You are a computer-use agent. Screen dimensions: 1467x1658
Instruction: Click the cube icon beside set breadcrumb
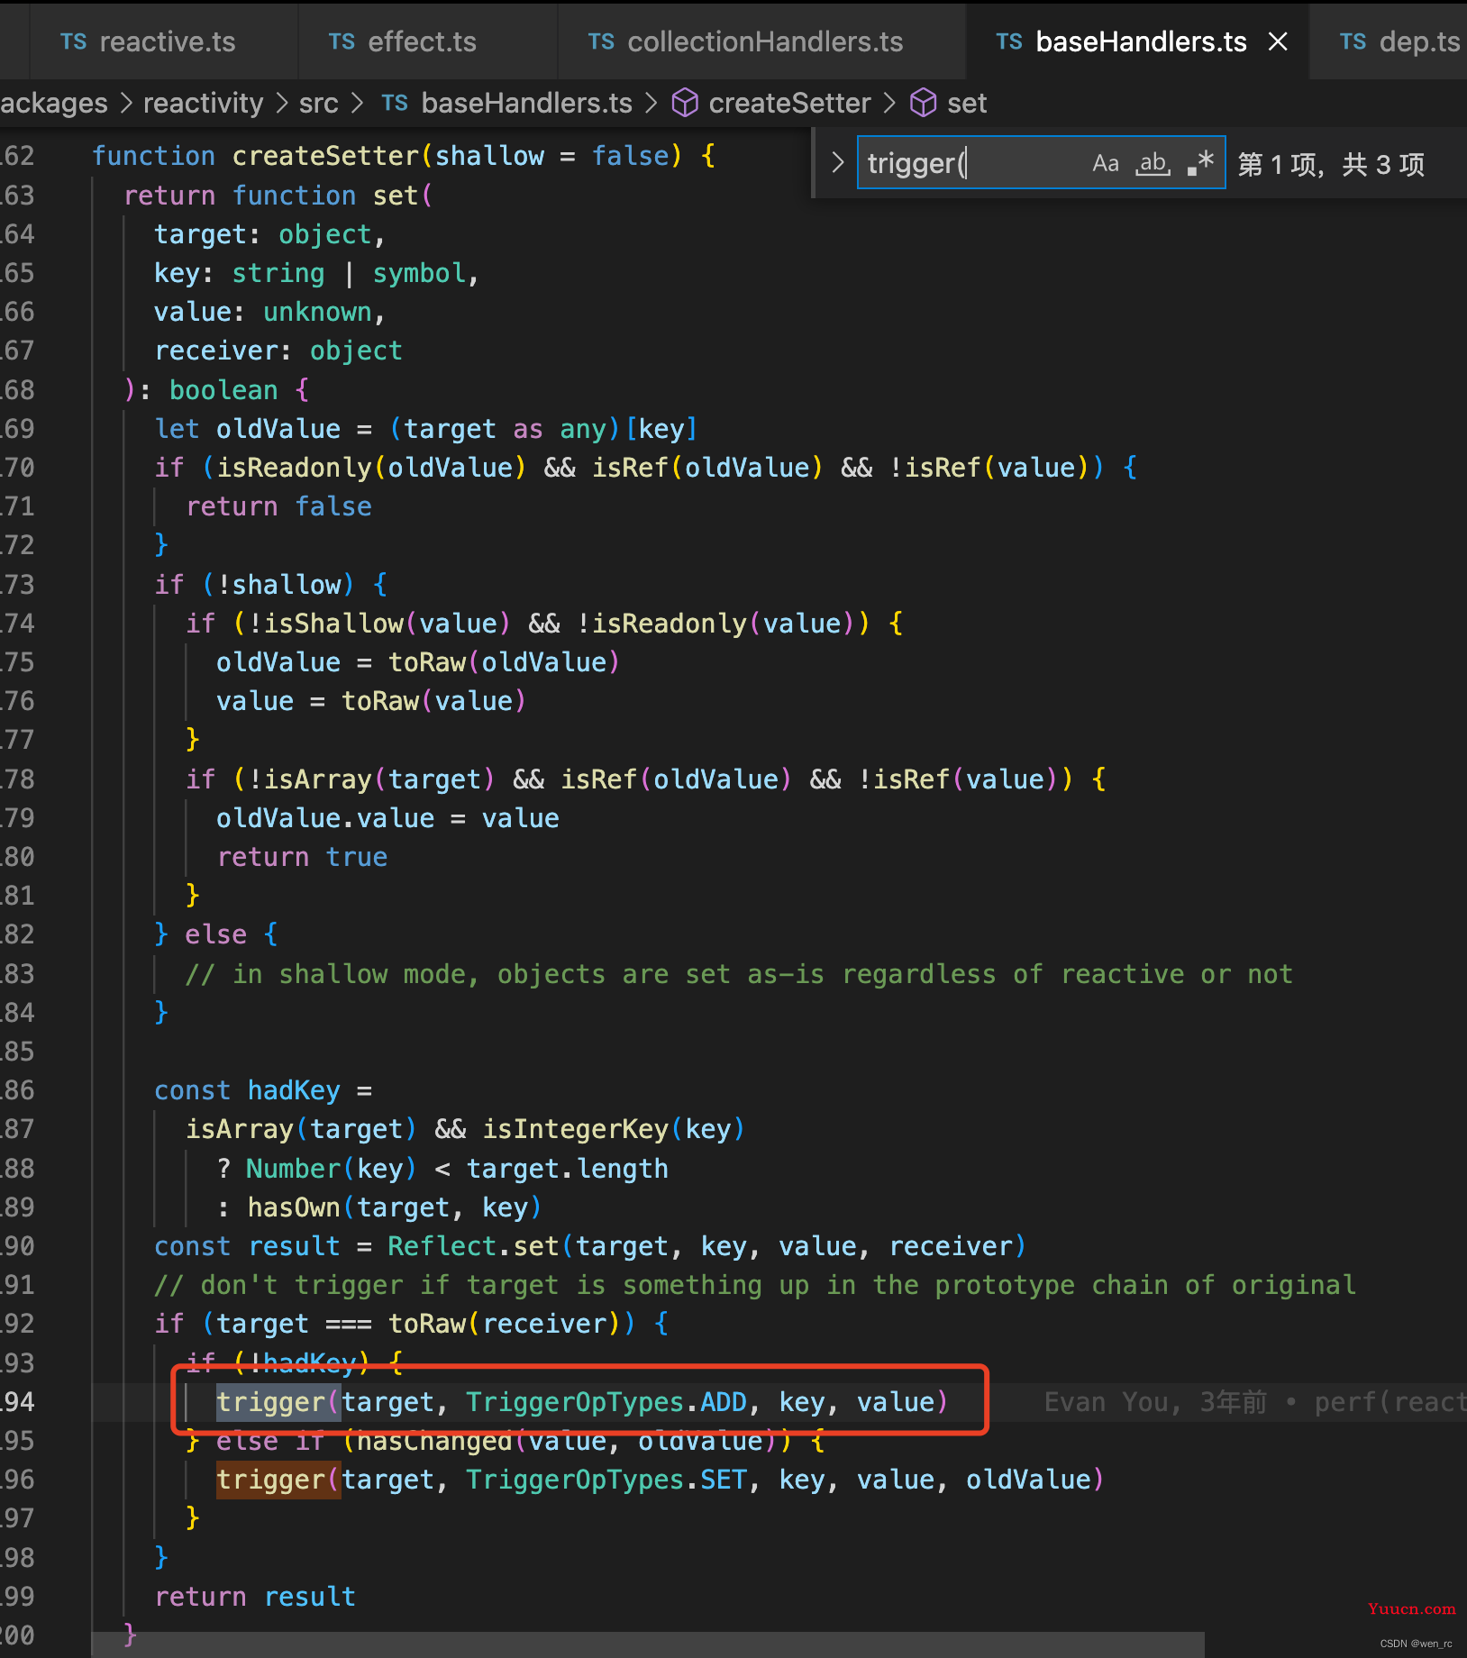pyautogui.click(x=924, y=103)
